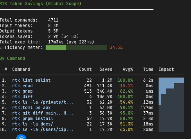Click the 95.0% average value
The width and height of the screenshot is (191, 139).
126,113
